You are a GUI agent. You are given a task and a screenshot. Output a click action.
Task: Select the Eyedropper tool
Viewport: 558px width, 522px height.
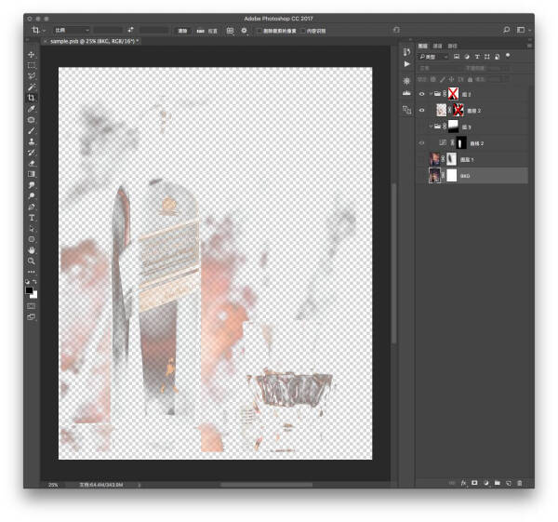coord(32,109)
